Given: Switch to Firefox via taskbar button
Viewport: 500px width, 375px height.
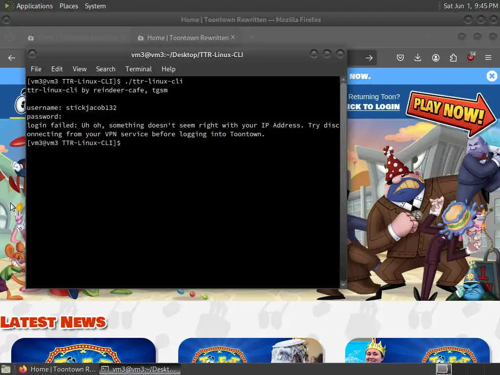Looking at the screenshot, I should (58, 369).
